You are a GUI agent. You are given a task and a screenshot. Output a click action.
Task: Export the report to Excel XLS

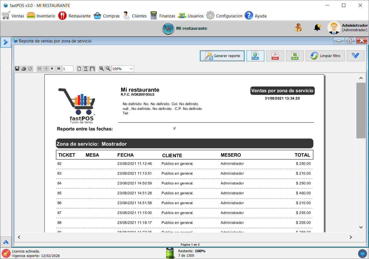pos(295,56)
